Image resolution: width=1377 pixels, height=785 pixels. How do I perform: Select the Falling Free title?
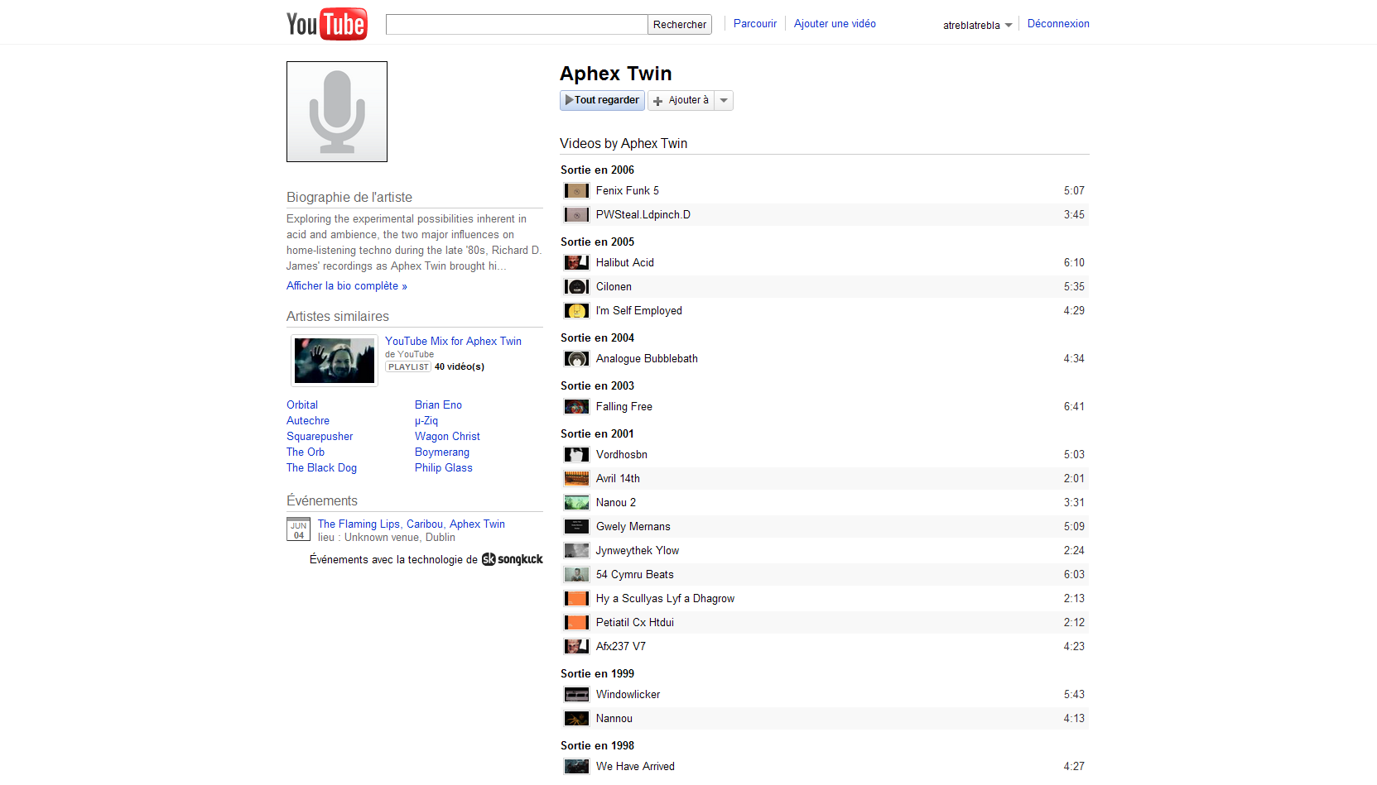624,407
